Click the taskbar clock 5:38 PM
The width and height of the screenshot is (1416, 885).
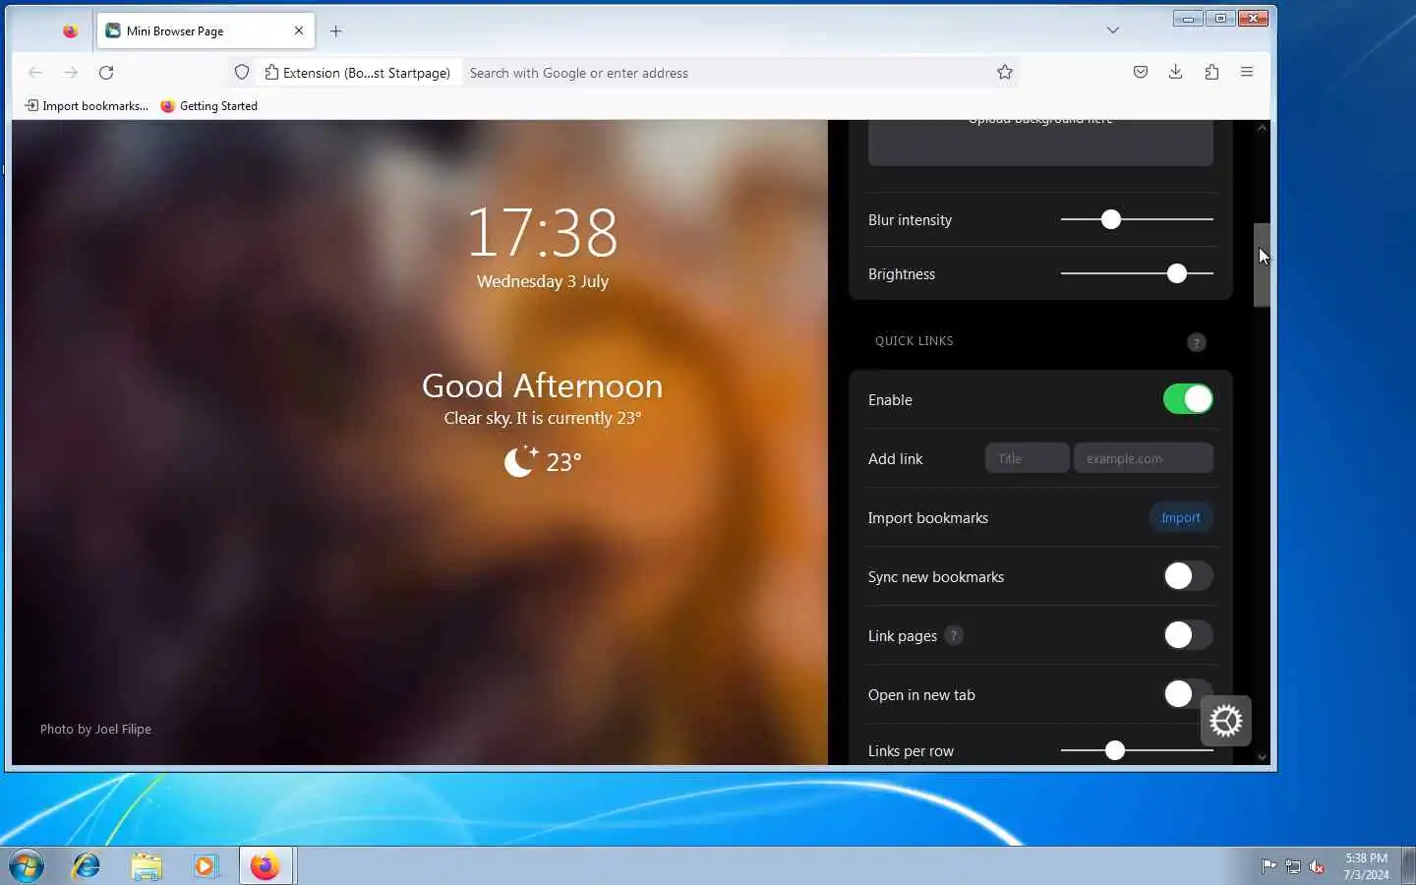coord(1366,866)
